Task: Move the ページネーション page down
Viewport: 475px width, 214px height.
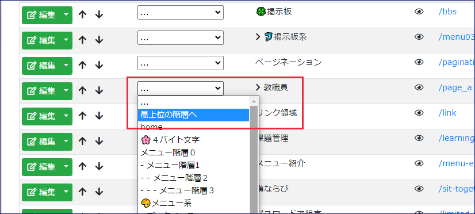Action: tap(99, 66)
